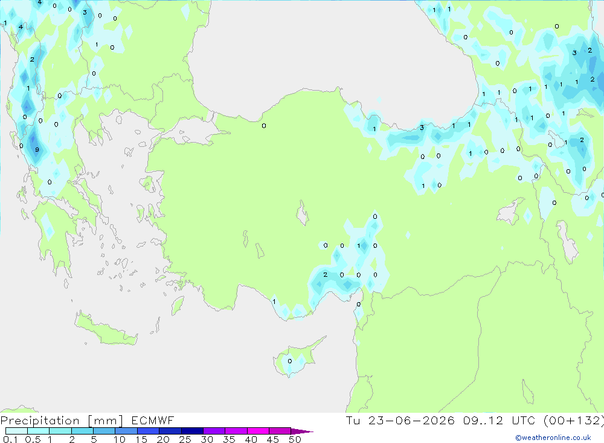Select the 45–50 mm legend color segment
This screenshot has height=443, width=604.
[x=280, y=431]
